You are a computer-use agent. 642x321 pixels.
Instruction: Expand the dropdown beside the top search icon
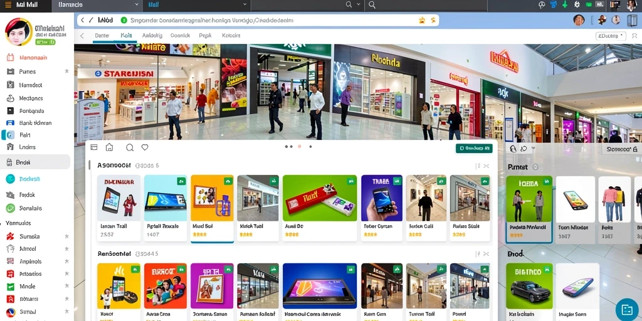[x=359, y=5]
